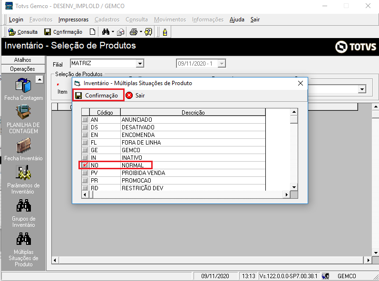Click main grid horizontal scroll left arrow

tap(55, 260)
